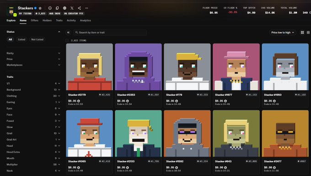
Task: Expand the Earring trait filter
Action: point(33,102)
